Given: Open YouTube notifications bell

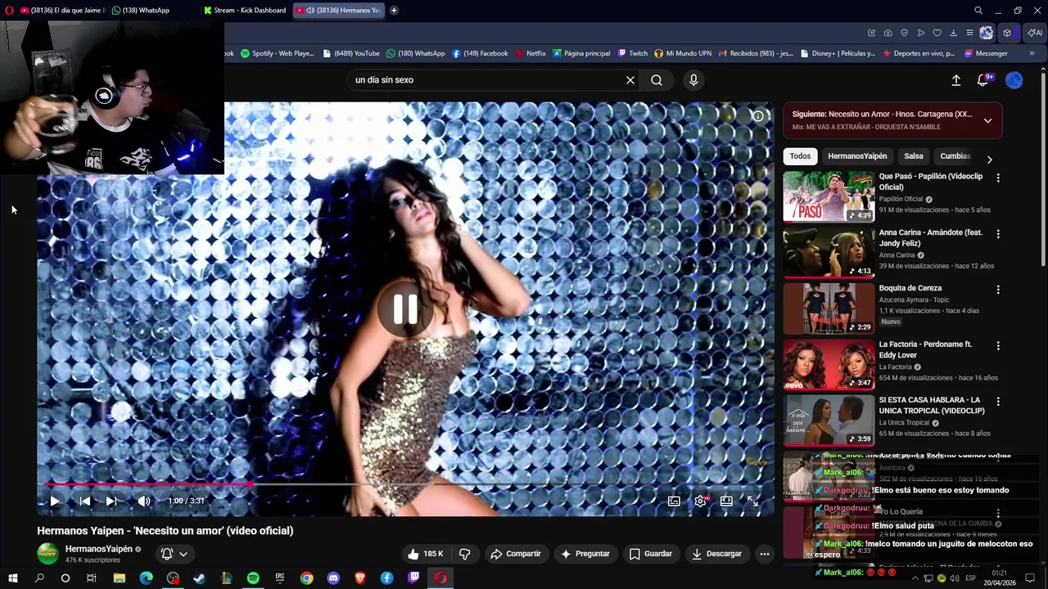Looking at the screenshot, I should (983, 80).
